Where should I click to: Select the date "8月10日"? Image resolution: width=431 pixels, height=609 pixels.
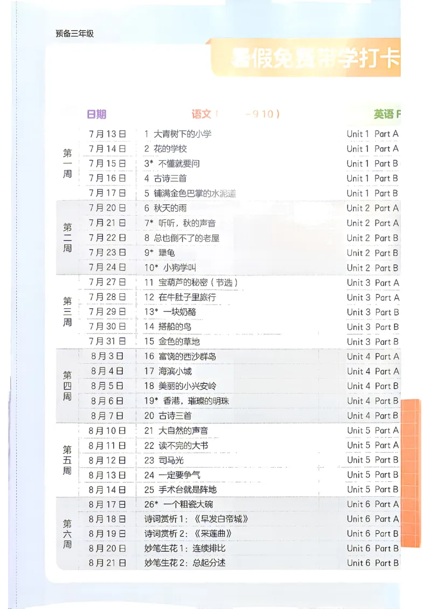tap(108, 431)
